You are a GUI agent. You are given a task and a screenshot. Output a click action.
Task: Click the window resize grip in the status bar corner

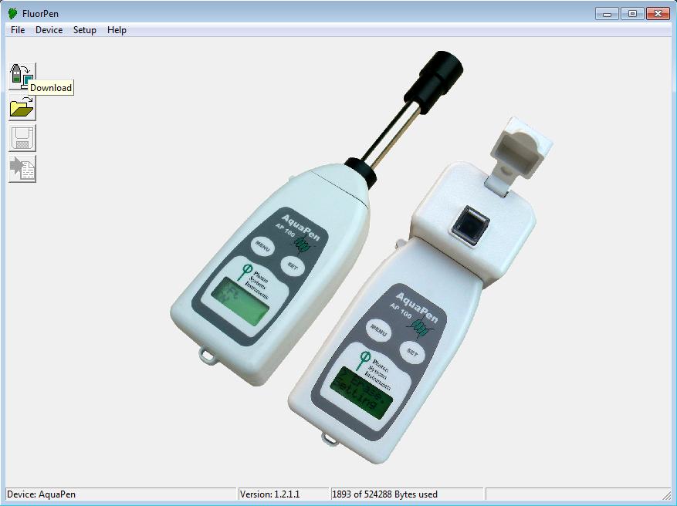(x=667, y=495)
